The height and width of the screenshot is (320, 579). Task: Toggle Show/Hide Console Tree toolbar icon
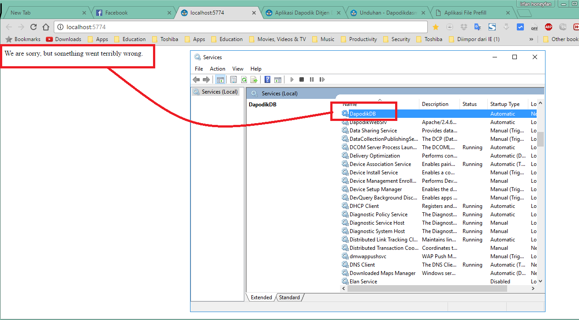click(x=220, y=79)
